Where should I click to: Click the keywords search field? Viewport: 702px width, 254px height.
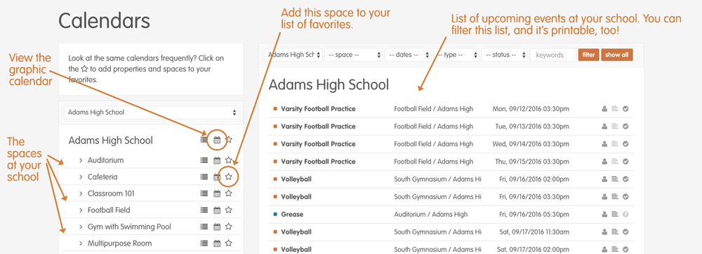(x=553, y=55)
